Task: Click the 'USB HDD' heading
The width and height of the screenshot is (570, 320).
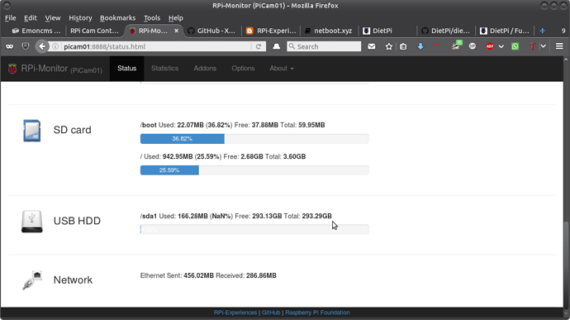Action: [77, 221]
